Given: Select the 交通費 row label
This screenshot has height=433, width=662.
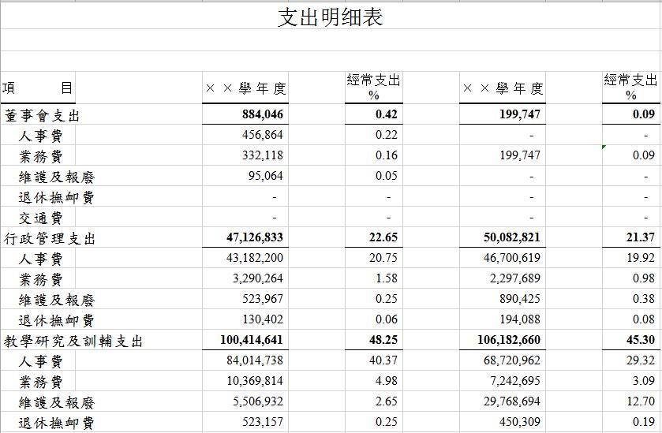Looking at the screenshot, I should pyautogui.click(x=40, y=218).
